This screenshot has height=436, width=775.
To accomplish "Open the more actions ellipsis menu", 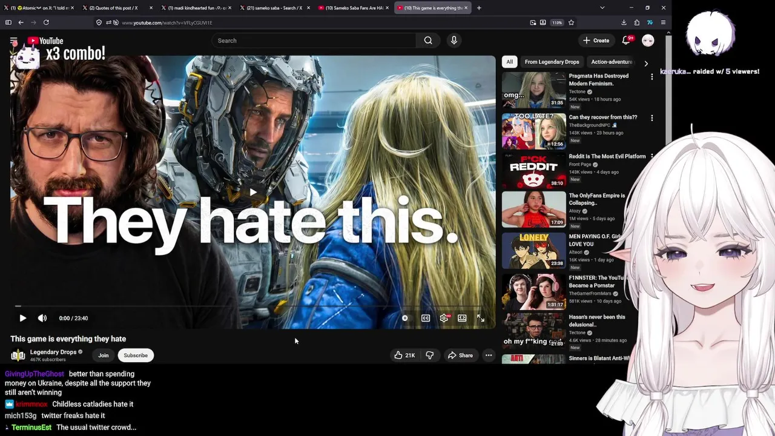I will [x=489, y=355].
